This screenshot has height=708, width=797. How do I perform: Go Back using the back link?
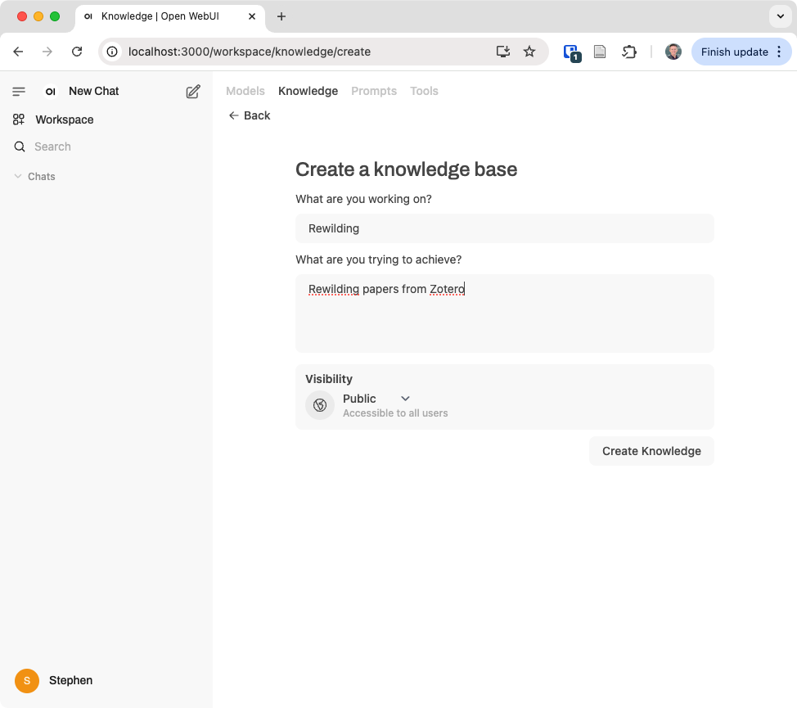click(x=249, y=115)
